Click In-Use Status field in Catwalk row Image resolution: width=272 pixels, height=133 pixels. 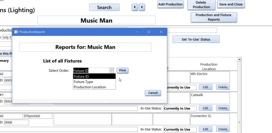(180, 108)
